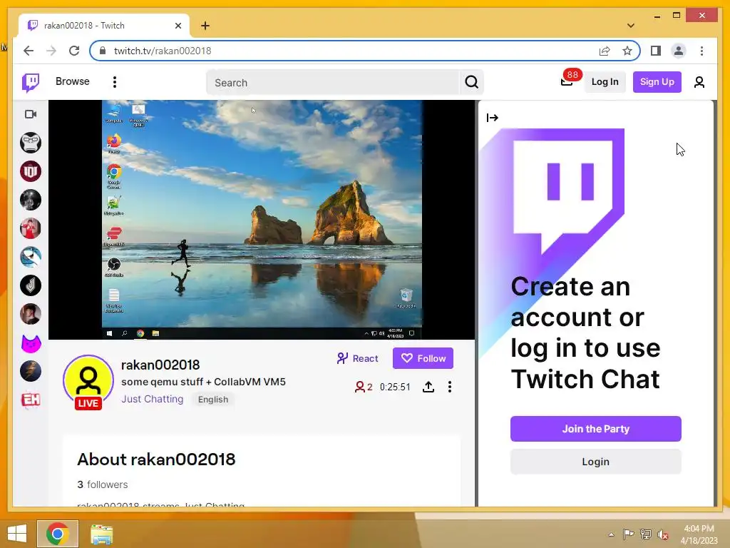Open the user profile menu icon

click(x=699, y=82)
